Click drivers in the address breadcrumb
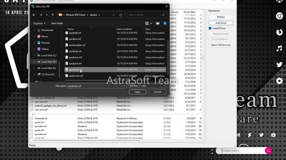This screenshot has height=160, width=286. pyautogui.click(x=93, y=15)
